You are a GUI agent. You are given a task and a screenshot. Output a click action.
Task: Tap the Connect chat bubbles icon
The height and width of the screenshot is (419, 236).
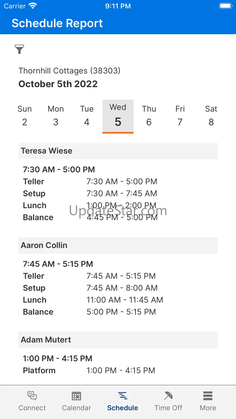pyautogui.click(x=32, y=395)
